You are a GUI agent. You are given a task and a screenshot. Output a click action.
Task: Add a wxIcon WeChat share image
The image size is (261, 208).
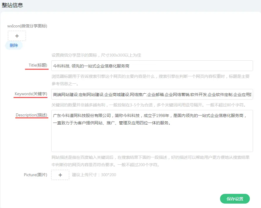click(17, 36)
